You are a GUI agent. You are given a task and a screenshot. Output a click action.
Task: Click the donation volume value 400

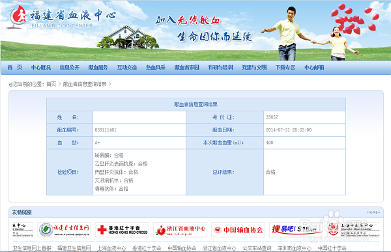[270, 143]
